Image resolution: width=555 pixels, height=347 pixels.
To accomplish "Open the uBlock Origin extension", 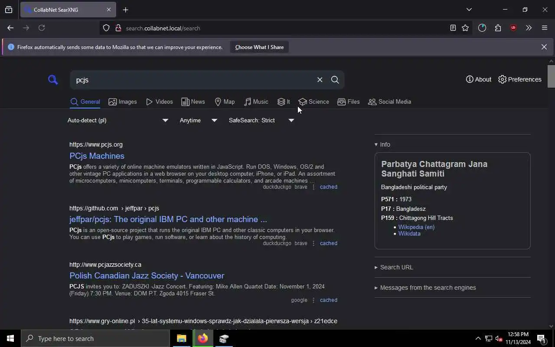I will [x=513, y=28].
